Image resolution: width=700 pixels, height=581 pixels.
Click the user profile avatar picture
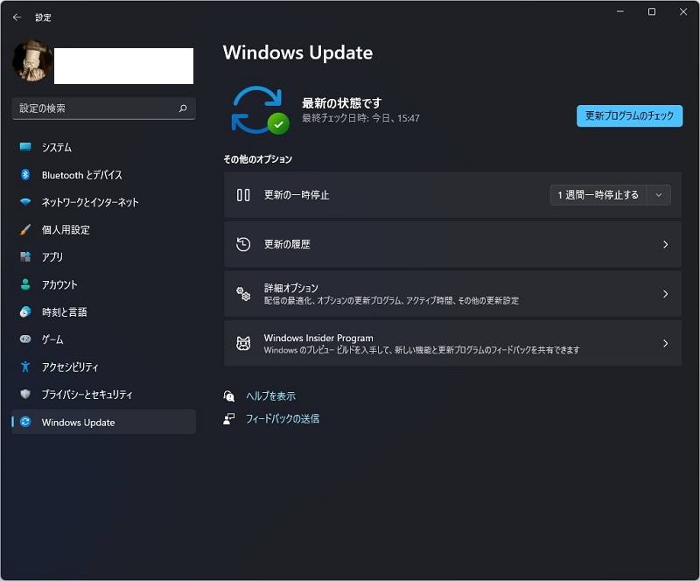(x=31, y=61)
